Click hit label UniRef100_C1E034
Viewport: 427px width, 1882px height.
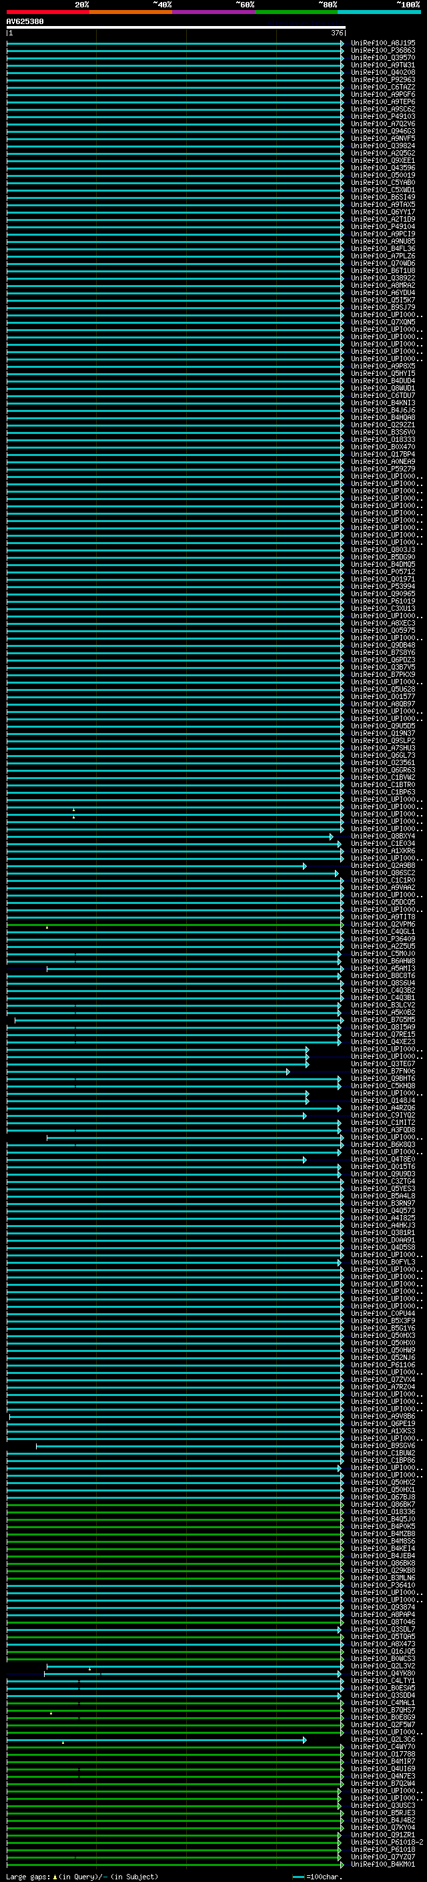click(x=383, y=844)
